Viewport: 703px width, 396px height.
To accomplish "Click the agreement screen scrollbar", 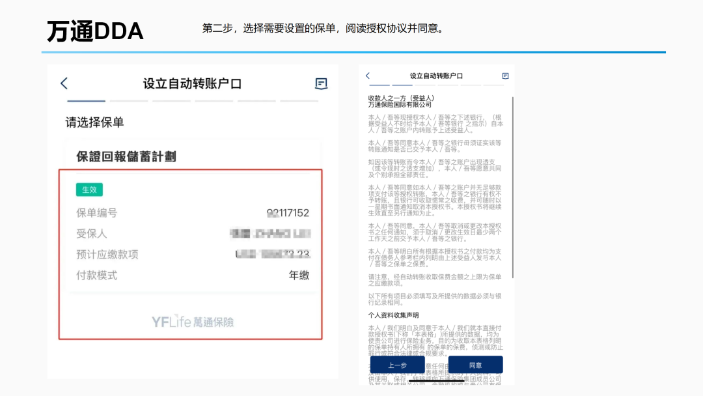I will 512,187.
